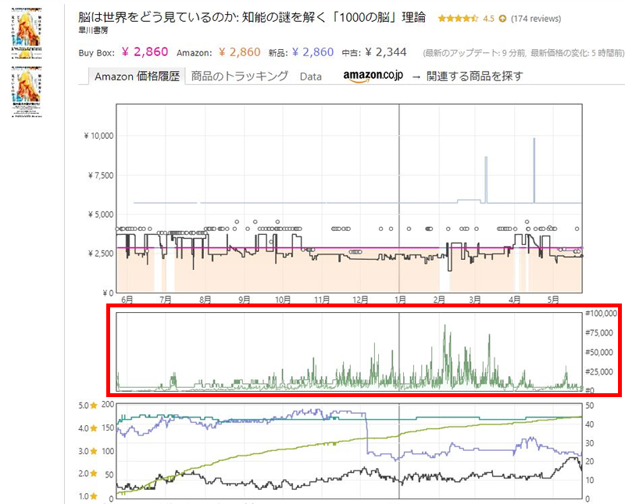Click the orange circle icon beside 4.5
The image size is (625, 504).
(x=502, y=18)
